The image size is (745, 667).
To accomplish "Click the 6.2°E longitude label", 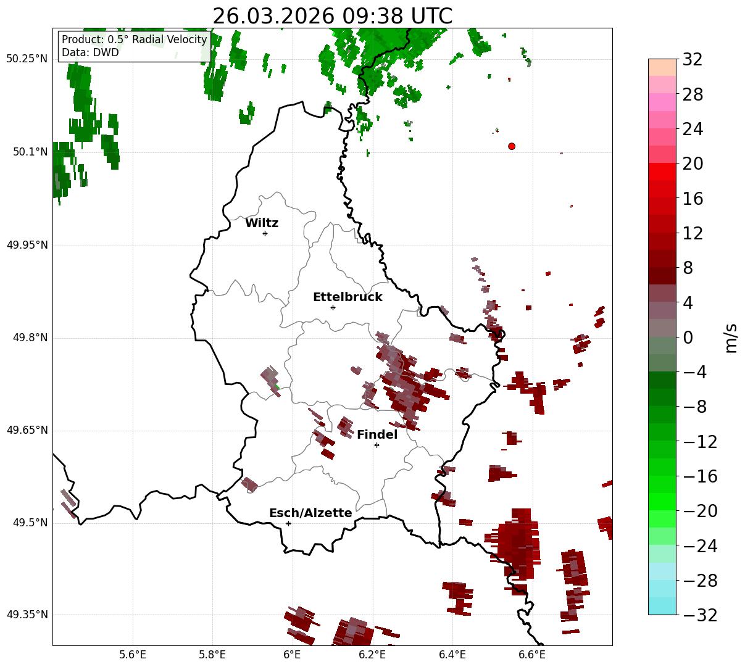I will (x=372, y=655).
